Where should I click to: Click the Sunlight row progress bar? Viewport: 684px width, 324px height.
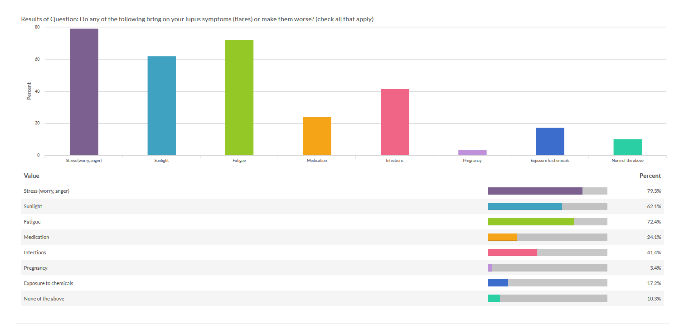point(548,206)
